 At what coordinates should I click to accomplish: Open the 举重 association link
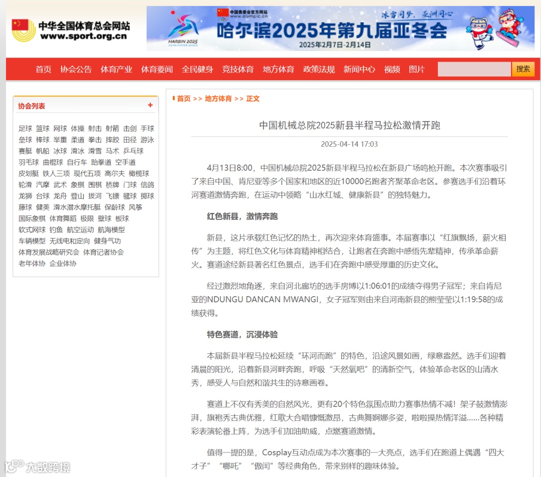[x=60, y=140]
